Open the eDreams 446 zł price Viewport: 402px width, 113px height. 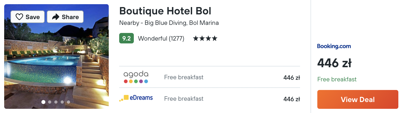pyautogui.click(x=292, y=99)
